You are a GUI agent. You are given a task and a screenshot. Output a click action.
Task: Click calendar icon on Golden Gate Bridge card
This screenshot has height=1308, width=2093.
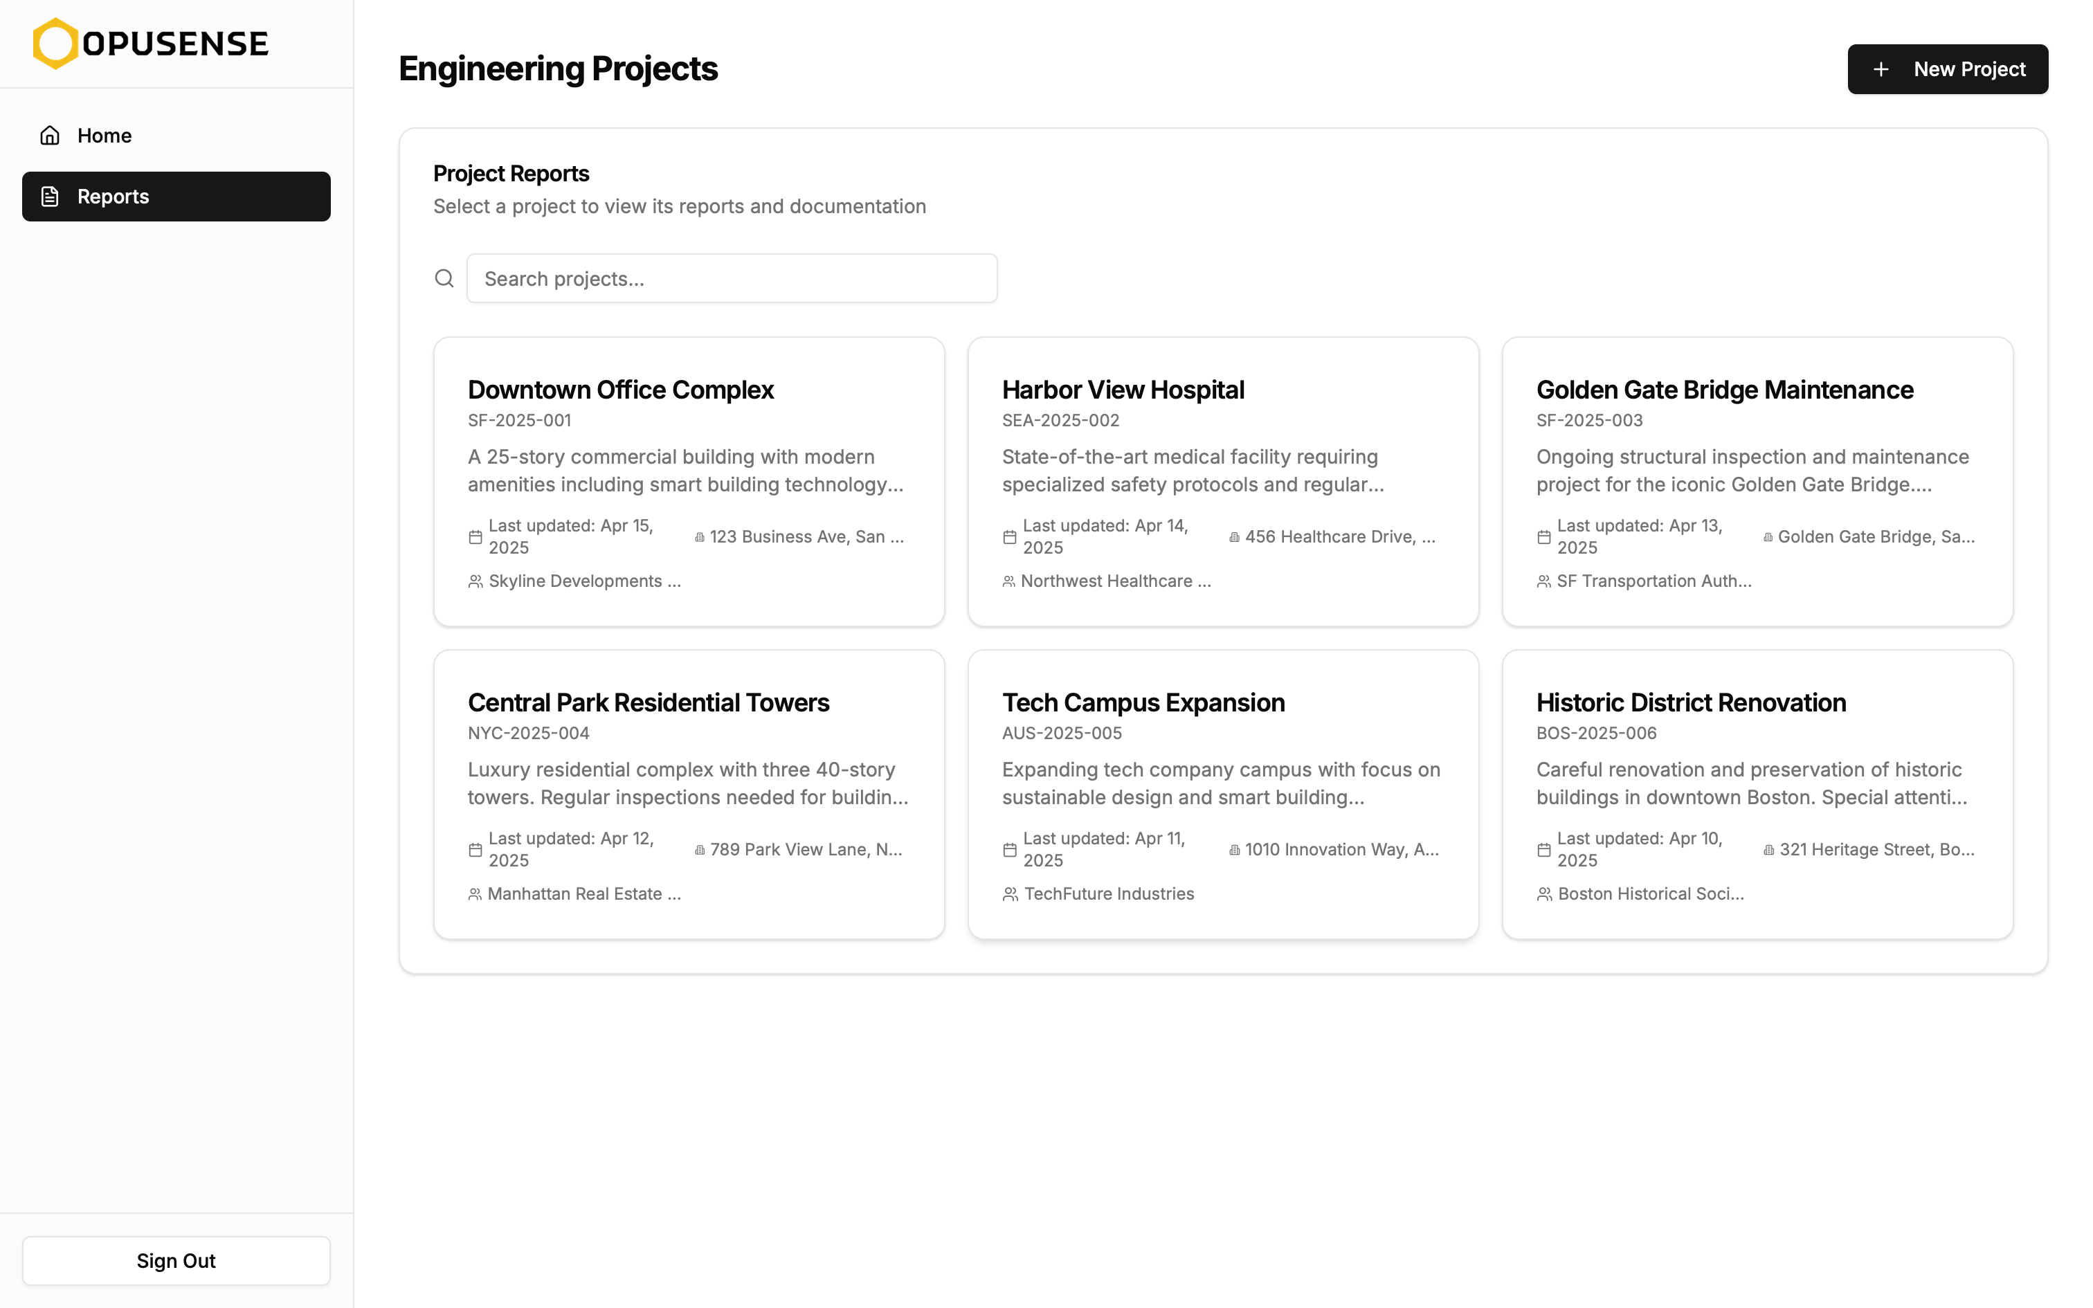(1544, 537)
